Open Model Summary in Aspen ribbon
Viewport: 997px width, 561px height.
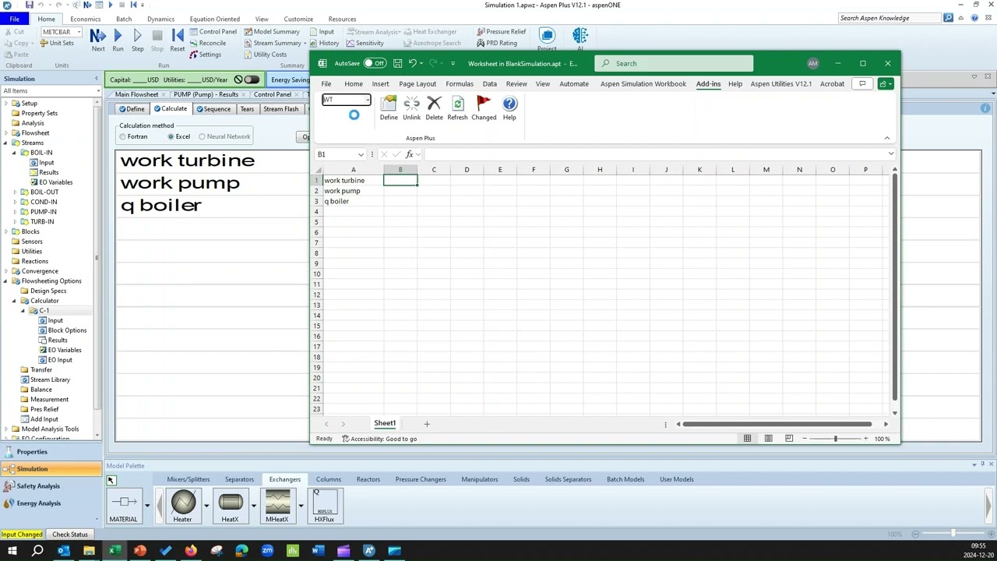click(x=272, y=32)
